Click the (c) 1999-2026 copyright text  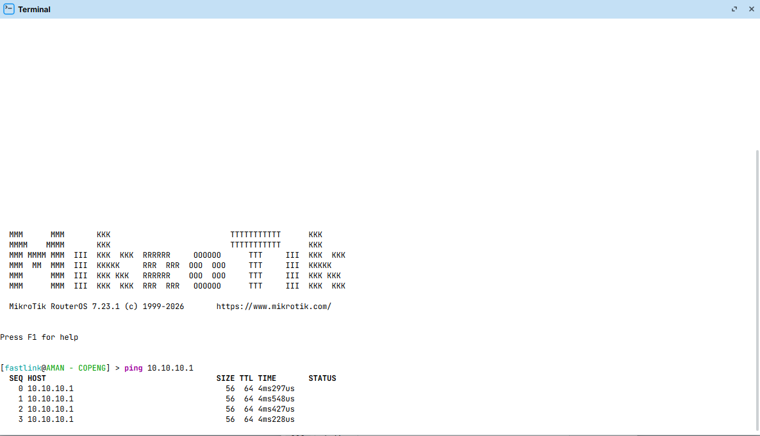click(154, 306)
